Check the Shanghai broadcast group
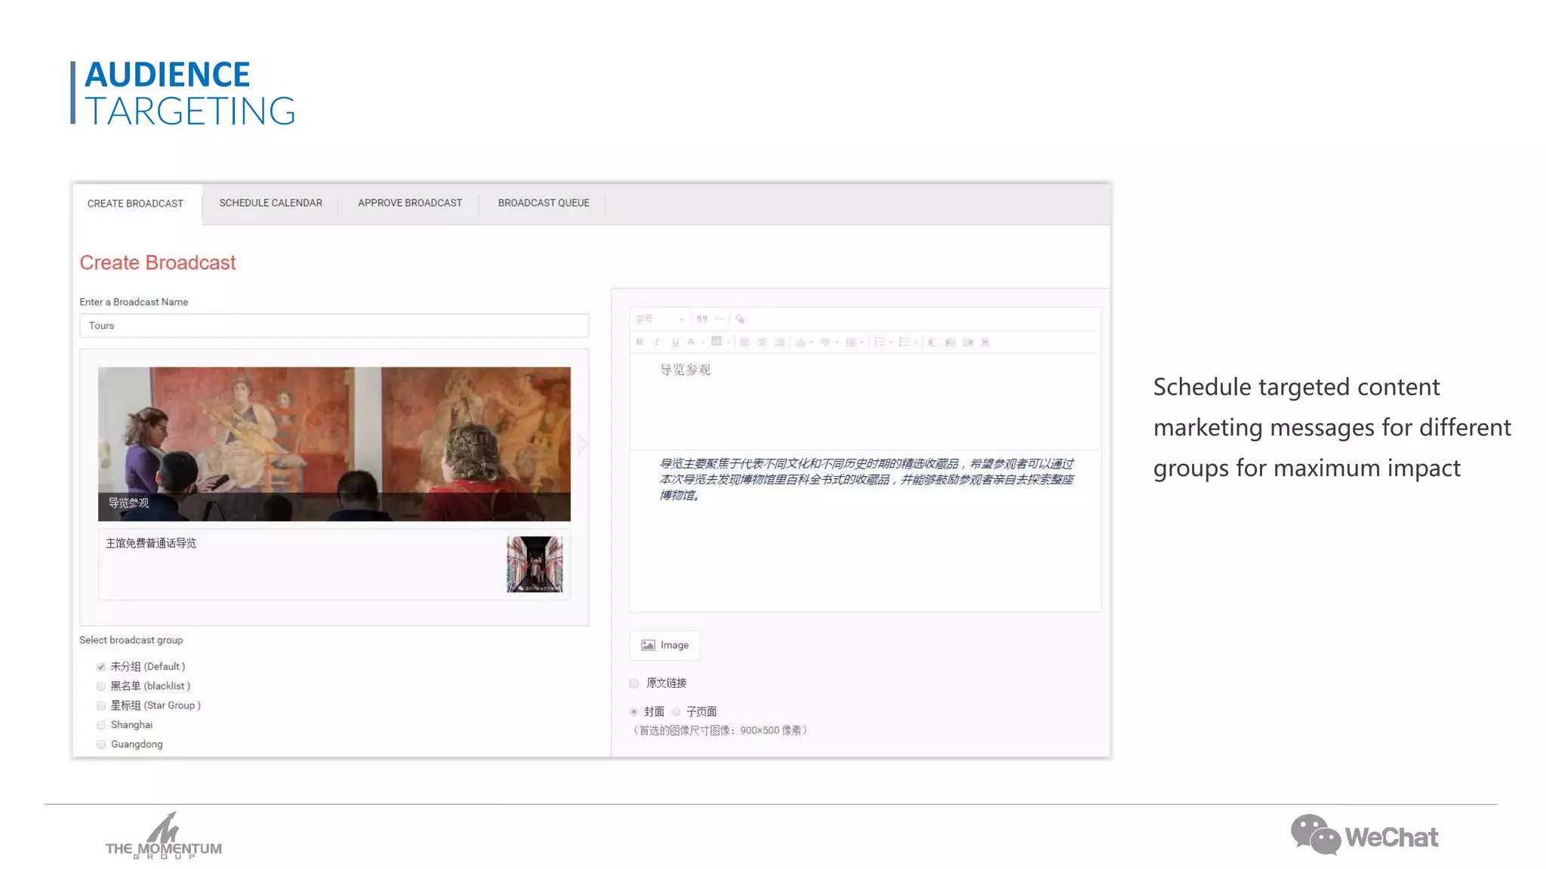The height and width of the screenshot is (869, 1546). [101, 725]
